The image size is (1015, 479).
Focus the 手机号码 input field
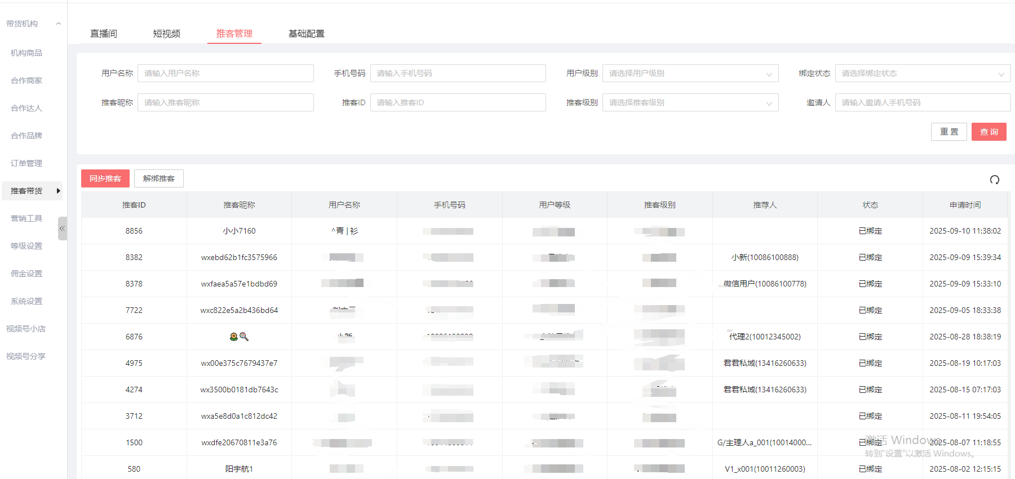458,73
